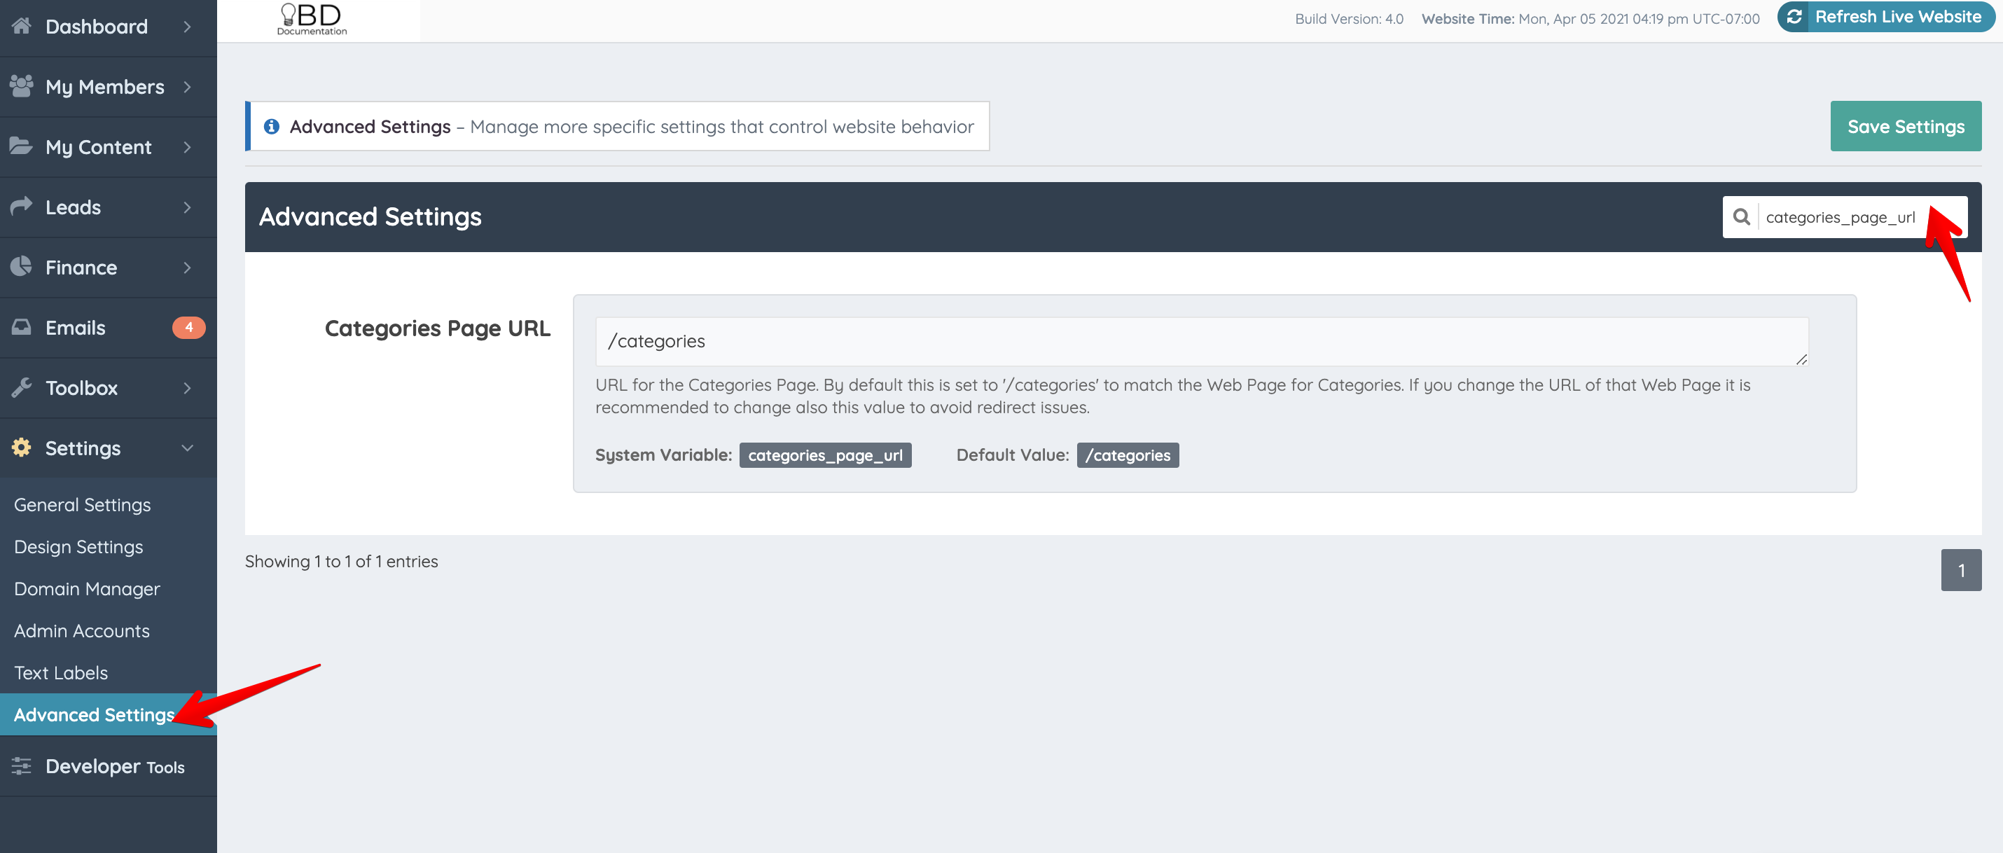Click the Dashboard home icon
The width and height of the screenshot is (2003, 853).
pos(22,26)
